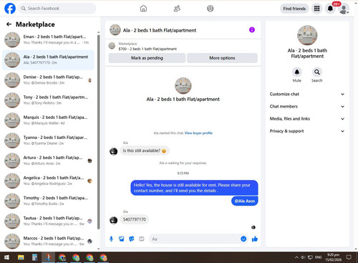Click Mark as pending button

point(147,58)
